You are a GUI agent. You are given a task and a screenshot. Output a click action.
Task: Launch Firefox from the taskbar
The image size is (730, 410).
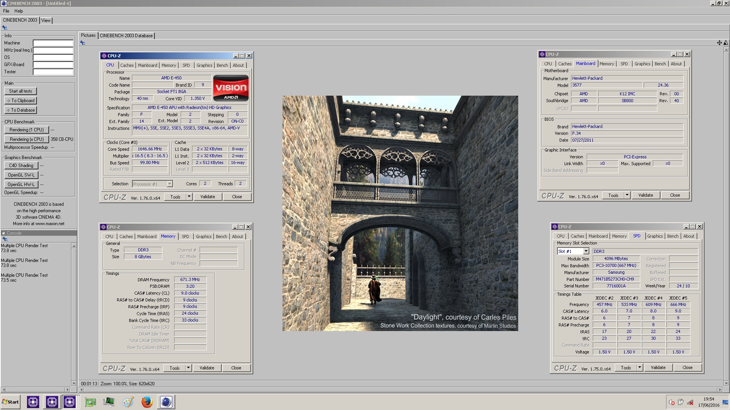[x=147, y=402]
